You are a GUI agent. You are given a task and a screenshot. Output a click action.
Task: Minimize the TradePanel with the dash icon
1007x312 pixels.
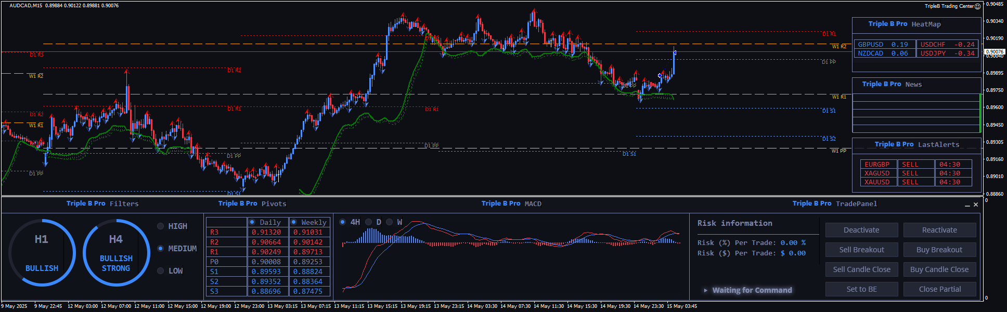point(967,205)
